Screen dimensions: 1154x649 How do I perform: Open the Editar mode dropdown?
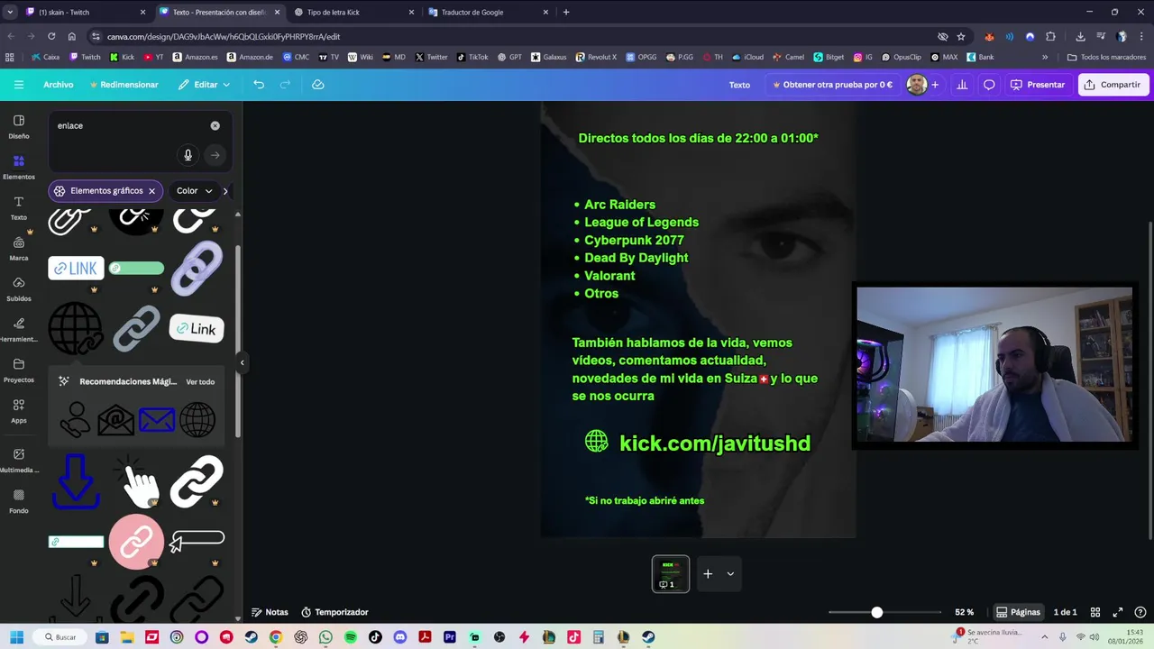(x=204, y=85)
